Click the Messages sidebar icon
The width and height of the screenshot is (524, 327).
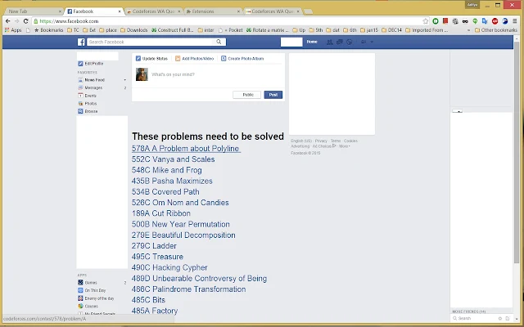[80, 87]
